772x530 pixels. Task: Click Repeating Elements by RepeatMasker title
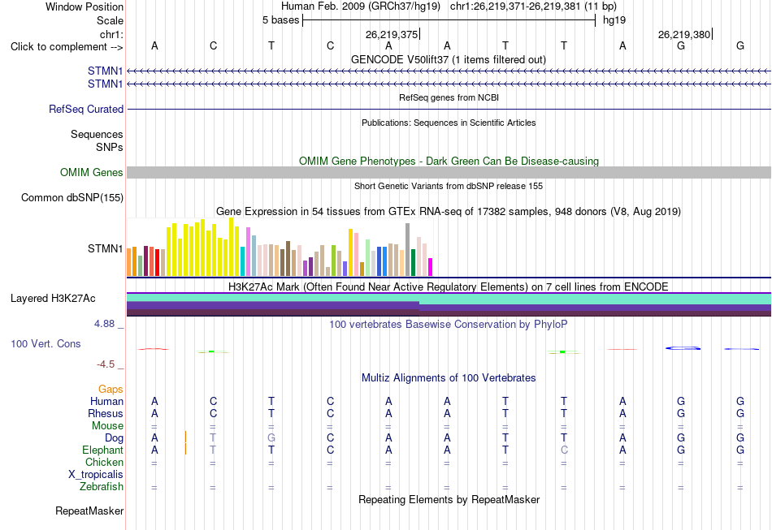click(x=449, y=499)
